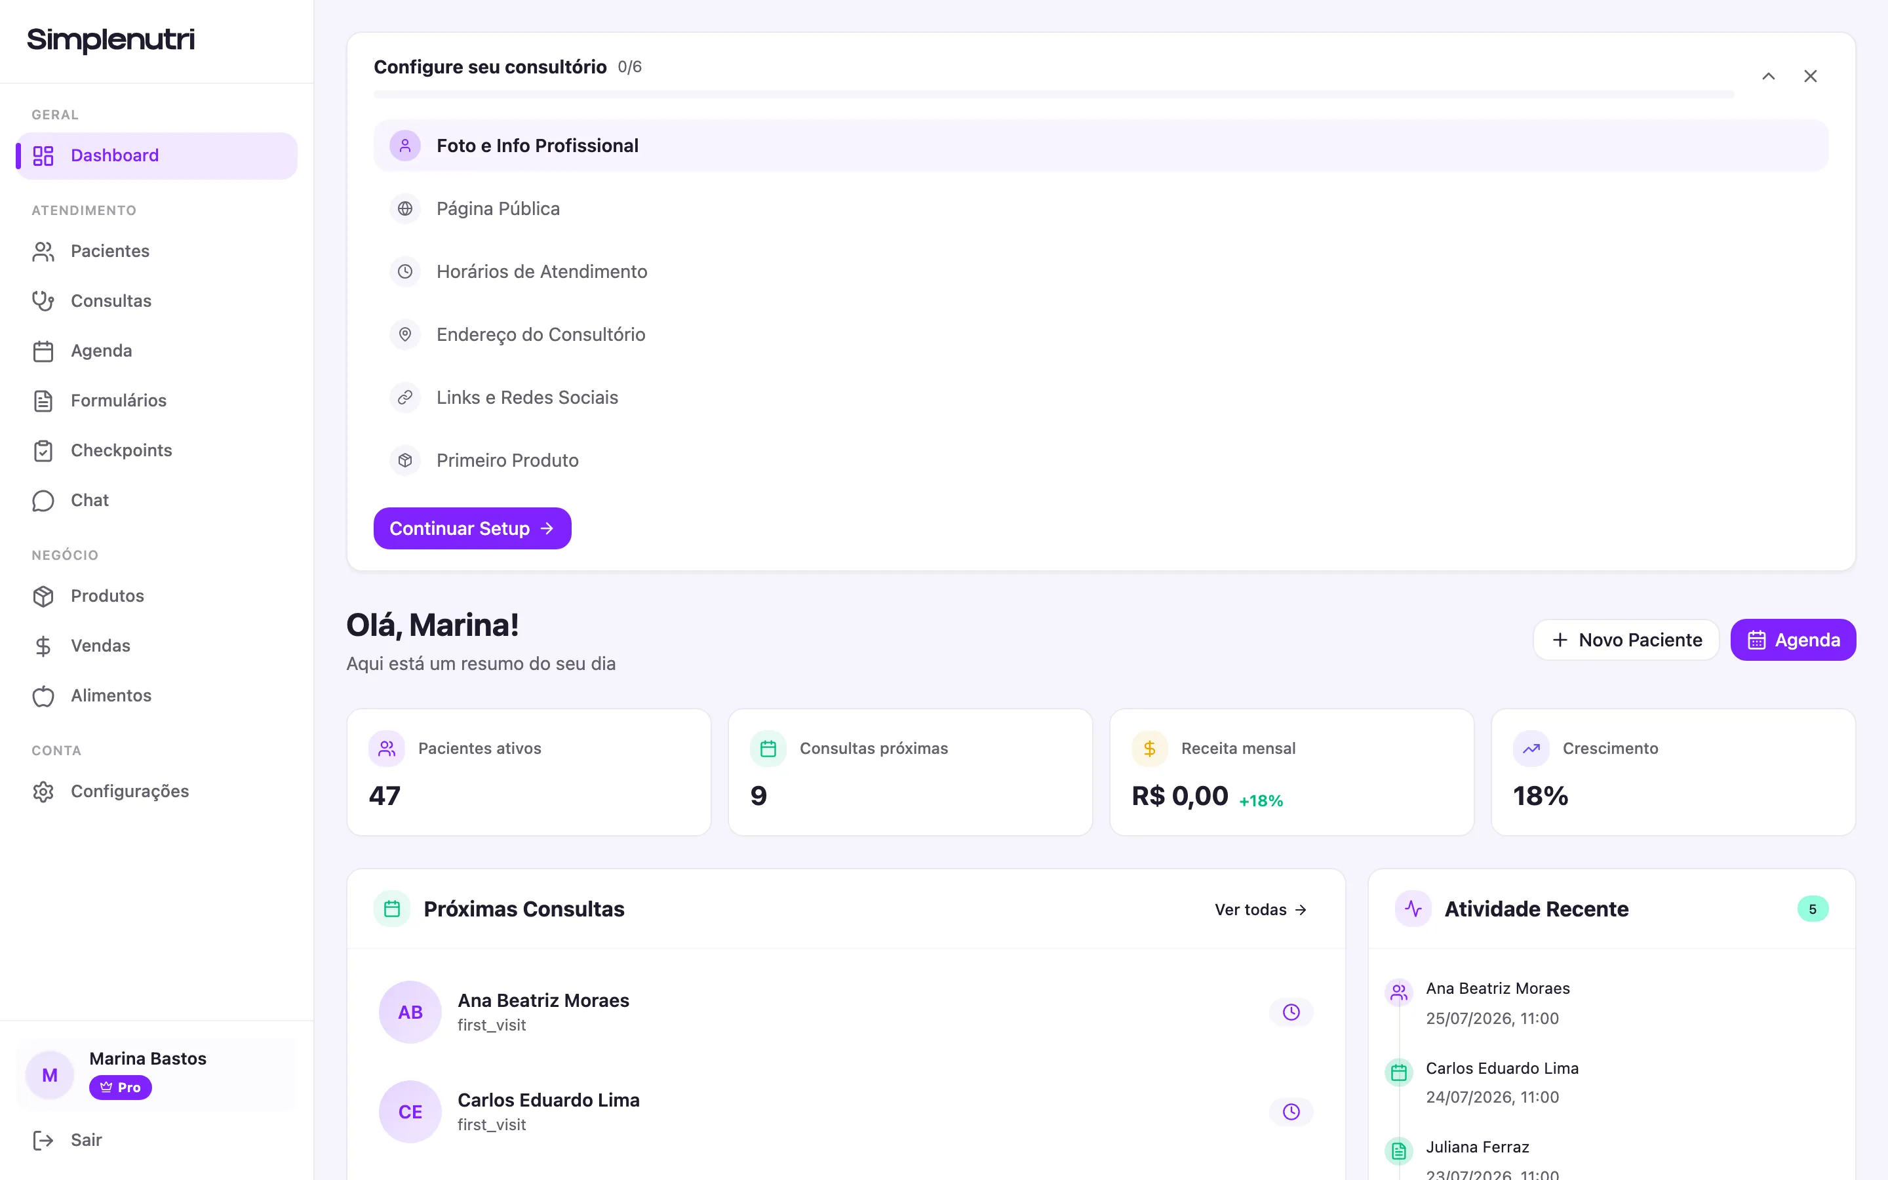Click the Continuar Setup button
Image resolution: width=1888 pixels, height=1180 pixels.
pos(472,528)
